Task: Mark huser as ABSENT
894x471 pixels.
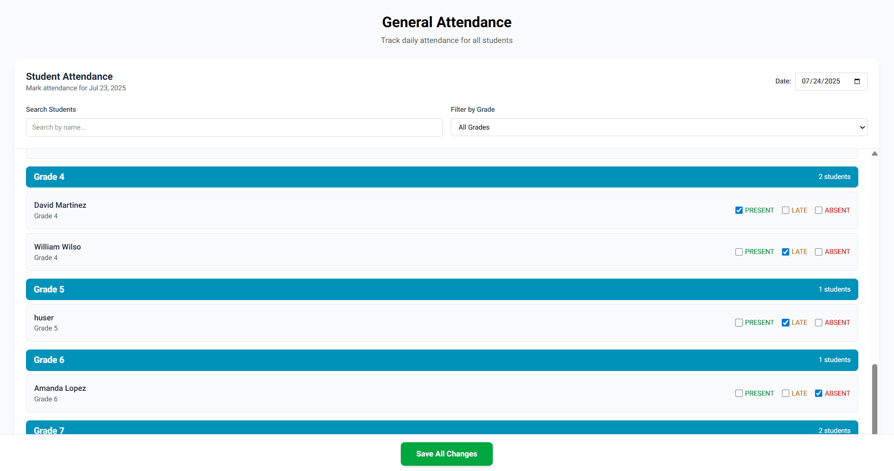Action: (x=819, y=323)
